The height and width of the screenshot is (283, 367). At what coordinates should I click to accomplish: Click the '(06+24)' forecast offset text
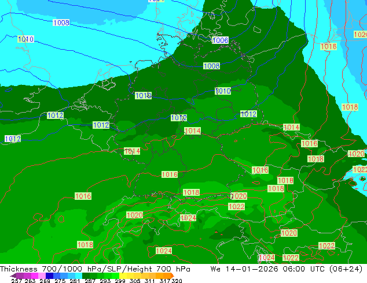point(346,269)
